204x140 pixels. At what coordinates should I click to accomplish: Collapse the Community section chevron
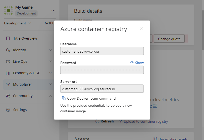coord(50,96)
